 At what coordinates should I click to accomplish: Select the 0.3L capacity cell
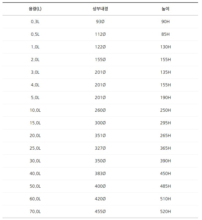(x=35, y=22)
